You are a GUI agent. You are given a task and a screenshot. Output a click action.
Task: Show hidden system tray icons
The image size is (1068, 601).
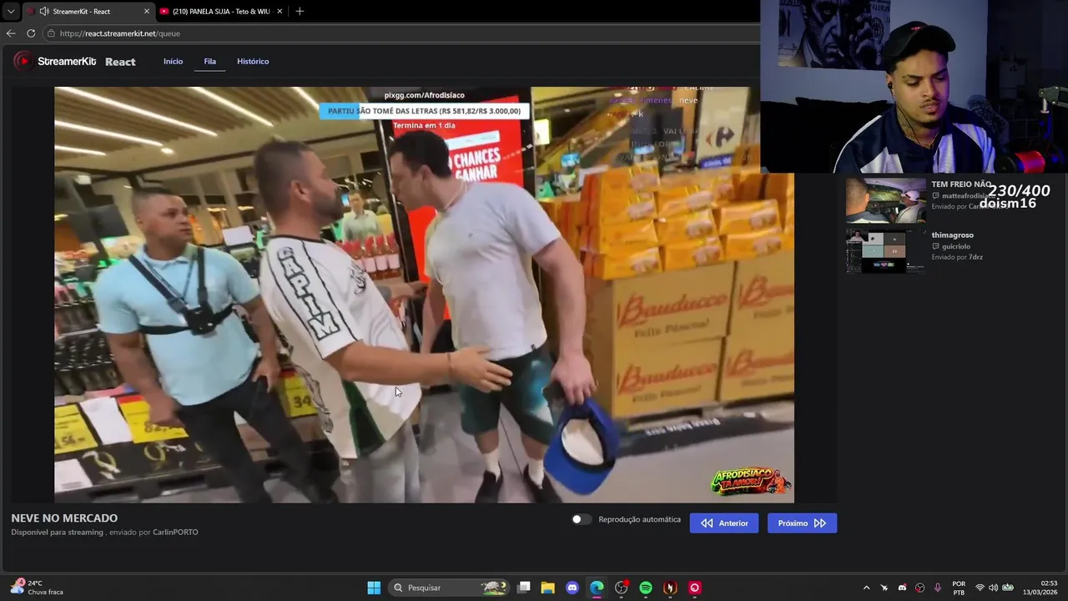[x=866, y=588]
